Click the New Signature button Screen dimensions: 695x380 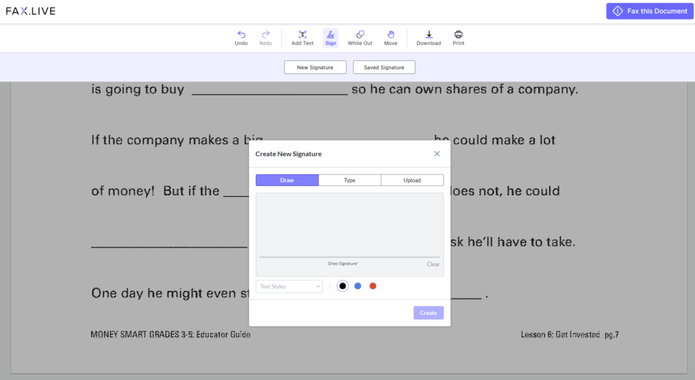click(x=315, y=67)
